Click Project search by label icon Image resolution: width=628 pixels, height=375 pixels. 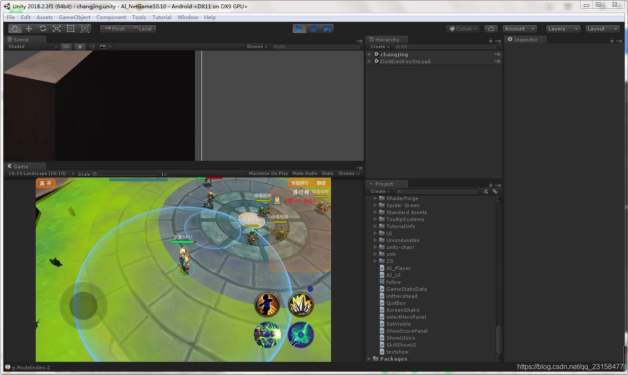(495, 191)
